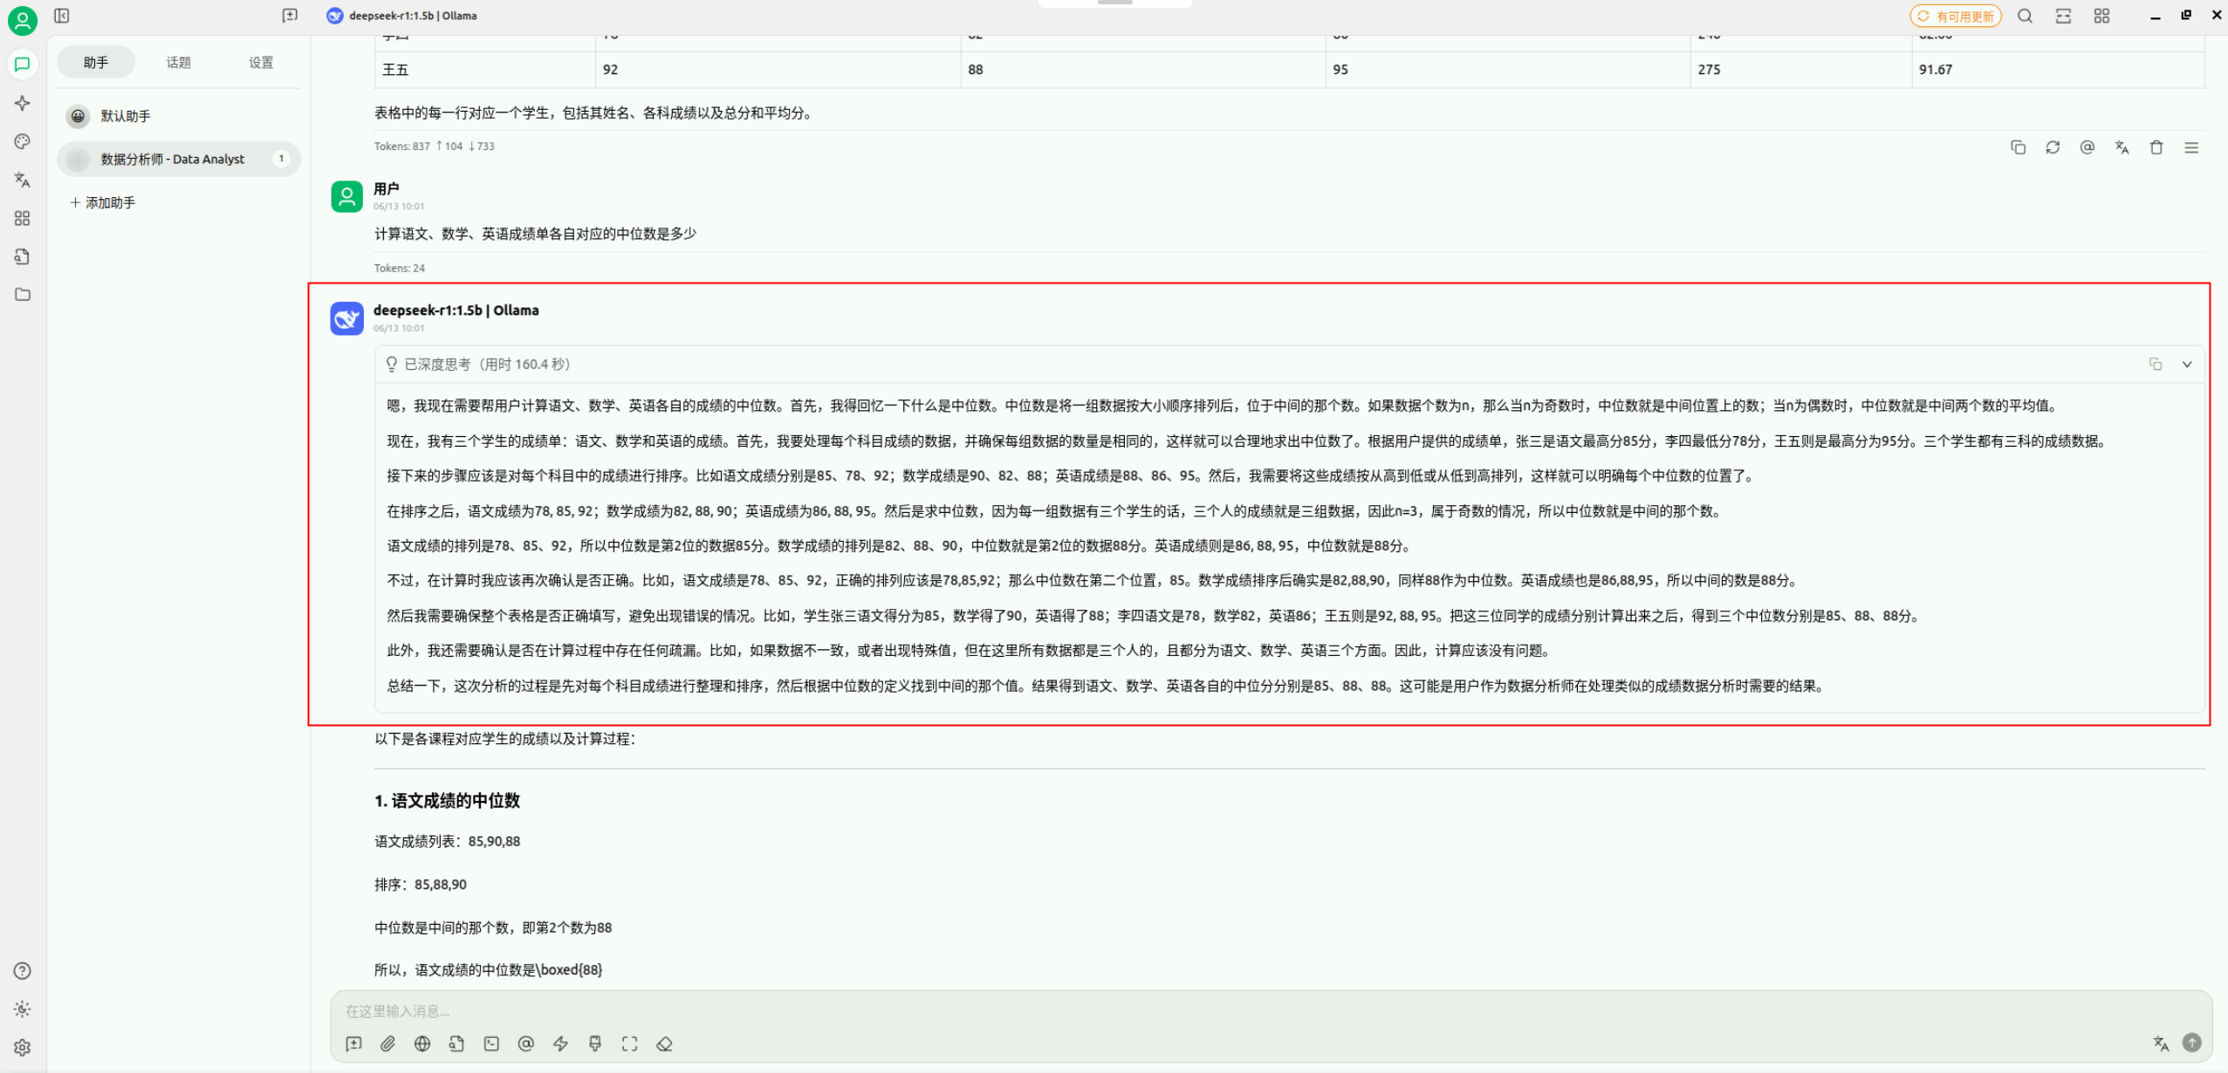Click the message input field
This screenshot has height=1073, width=2228.
click(1222, 1010)
